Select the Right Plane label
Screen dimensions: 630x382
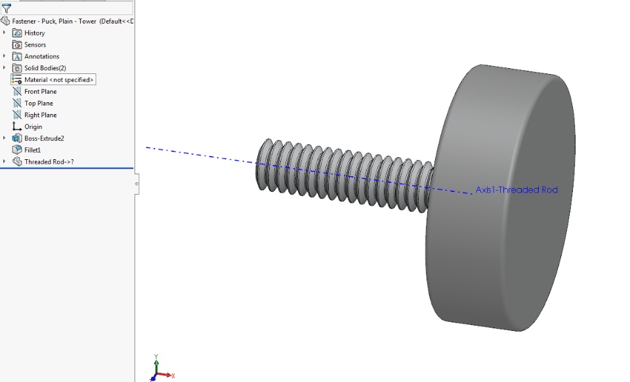[41, 115]
